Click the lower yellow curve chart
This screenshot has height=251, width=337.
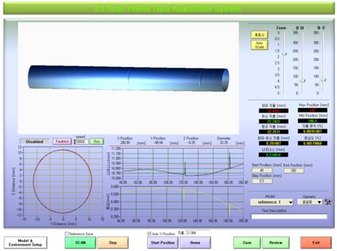(x=182, y=202)
